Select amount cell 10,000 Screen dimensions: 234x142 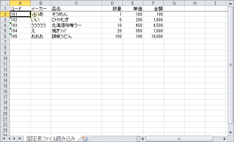[x=153, y=36]
